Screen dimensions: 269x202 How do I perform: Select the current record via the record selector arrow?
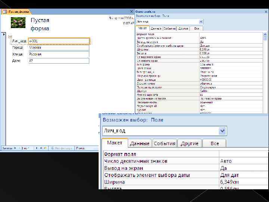point(4,34)
